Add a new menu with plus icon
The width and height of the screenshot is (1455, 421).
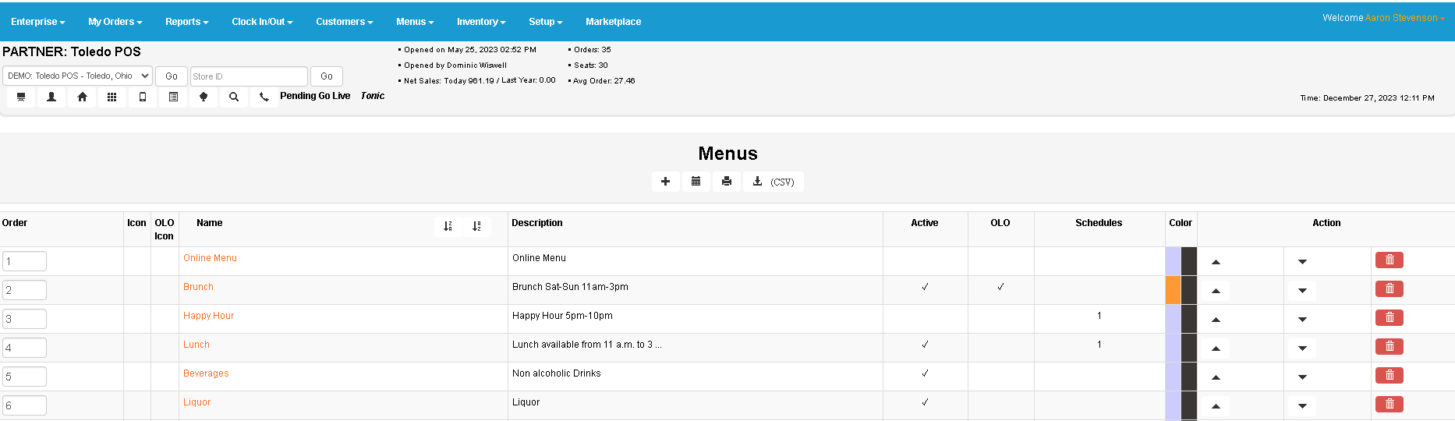tap(665, 182)
